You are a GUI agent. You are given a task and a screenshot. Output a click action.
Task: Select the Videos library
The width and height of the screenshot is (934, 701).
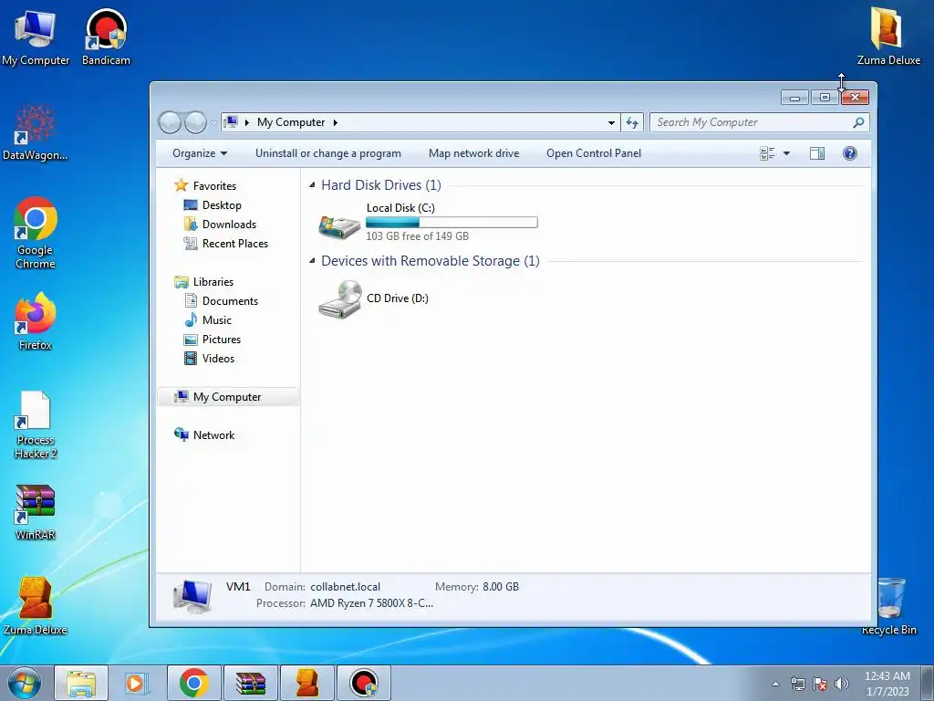pos(218,358)
